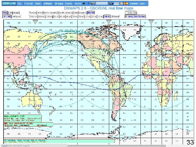Select the 40 m band tab

point(69,17)
